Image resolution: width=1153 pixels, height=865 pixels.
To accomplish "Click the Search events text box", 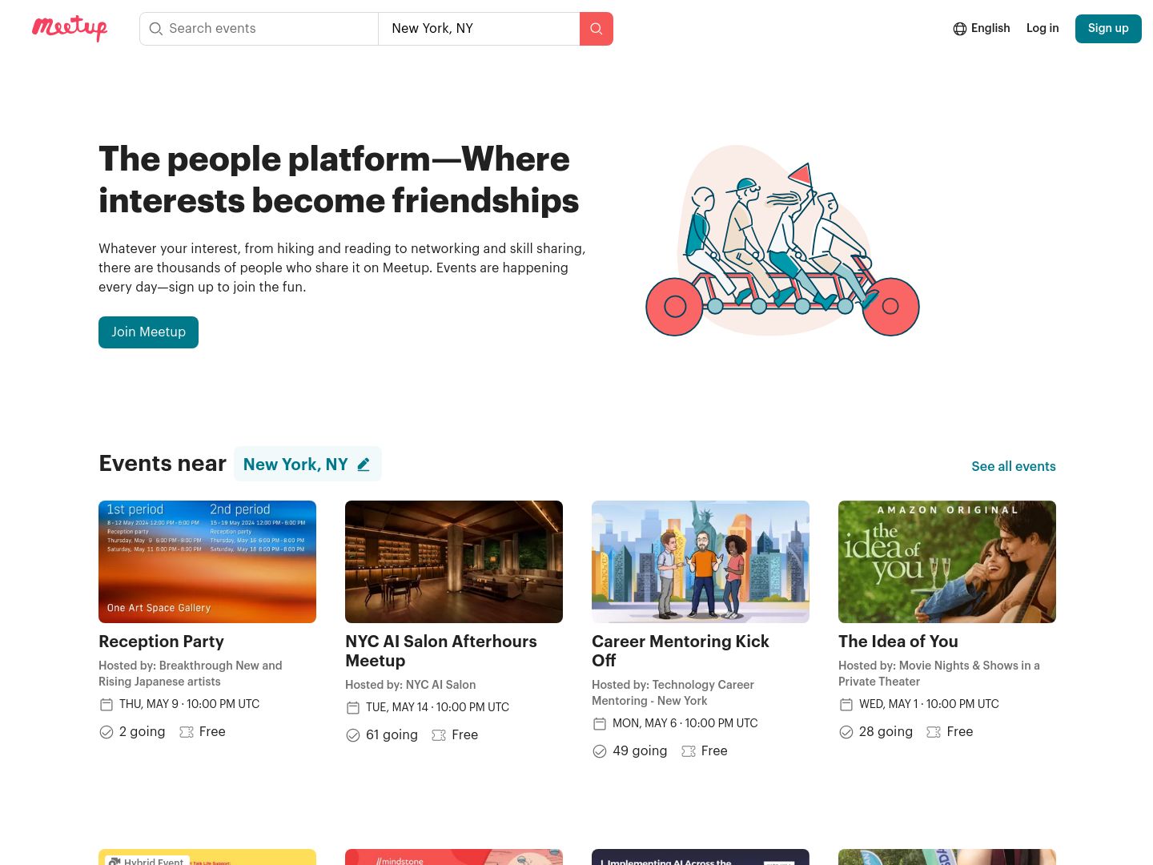I will pyautogui.click(x=259, y=29).
